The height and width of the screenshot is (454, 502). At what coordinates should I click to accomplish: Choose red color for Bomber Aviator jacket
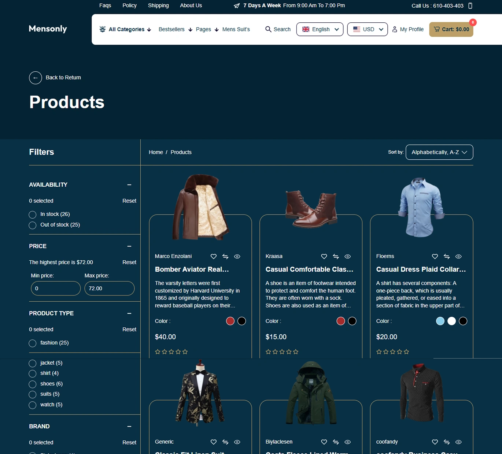(230, 321)
